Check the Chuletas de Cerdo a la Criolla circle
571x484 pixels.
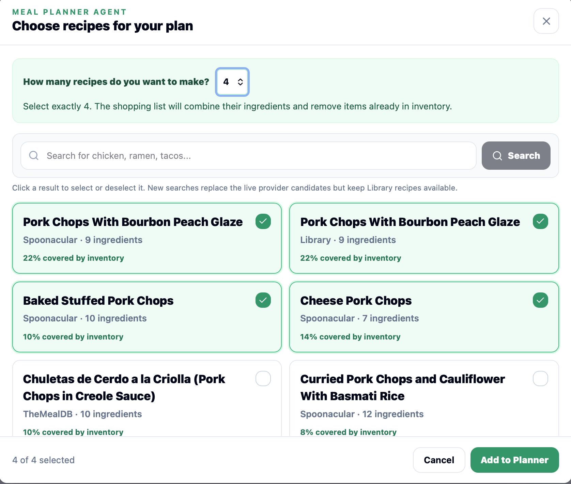[x=263, y=379]
